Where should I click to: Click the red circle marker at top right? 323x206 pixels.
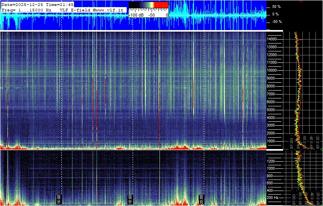point(301,1)
